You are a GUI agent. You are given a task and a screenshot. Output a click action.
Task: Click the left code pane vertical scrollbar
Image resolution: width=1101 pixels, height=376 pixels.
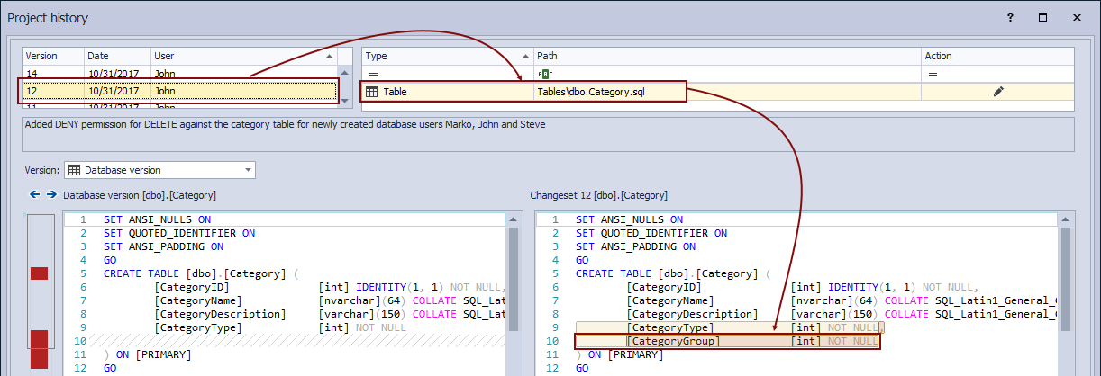click(x=514, y=270)
